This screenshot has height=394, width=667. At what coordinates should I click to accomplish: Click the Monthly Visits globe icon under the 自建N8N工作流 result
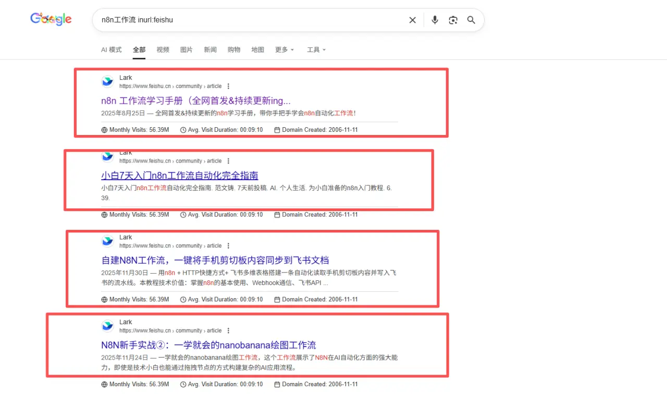click(105, 300)
